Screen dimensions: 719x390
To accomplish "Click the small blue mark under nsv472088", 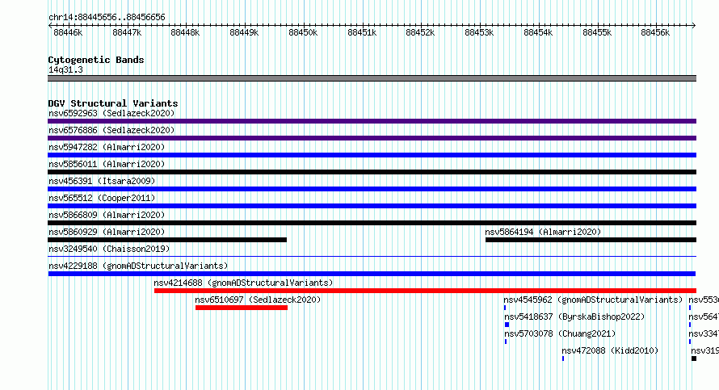I will click(563, 359).
